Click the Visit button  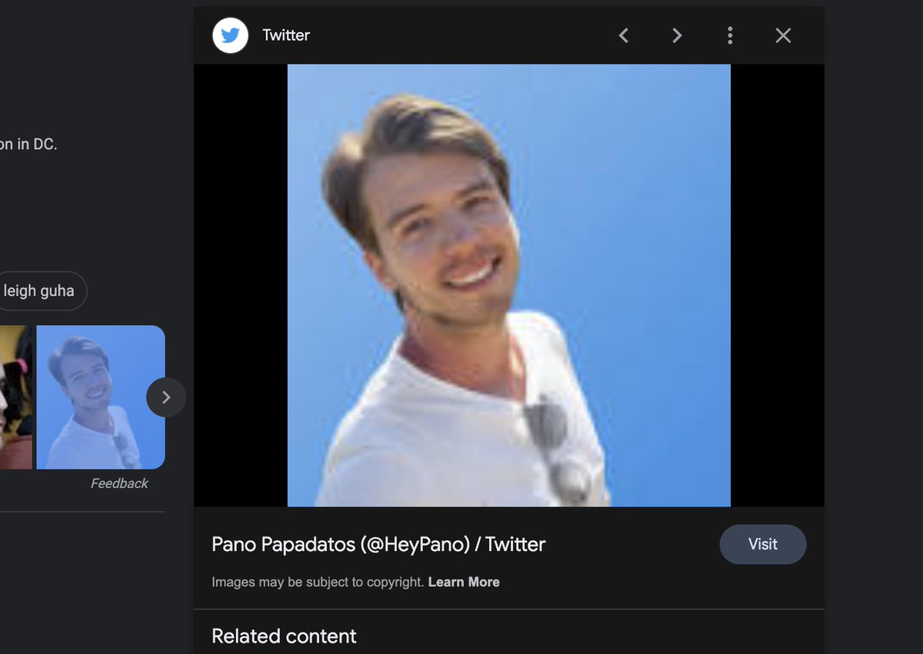(x=763, y=544)
